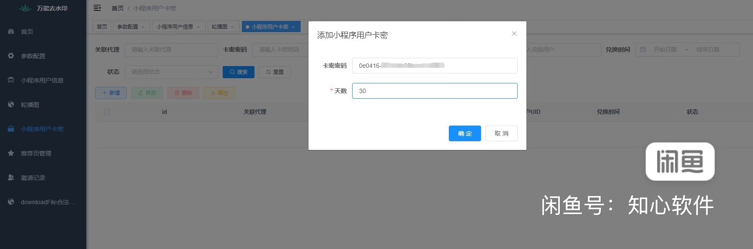The width and height of the screenshot is (753, 249).
Task: Click the 状态 column header
Action: pyautogui.click(x=692, y=112)
